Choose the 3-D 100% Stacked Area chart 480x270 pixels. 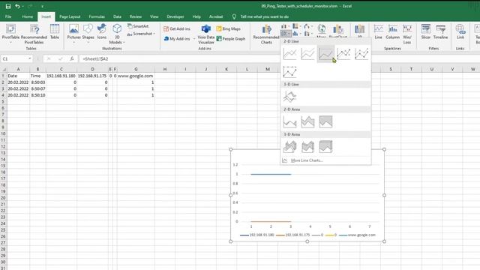coord(325,147)
